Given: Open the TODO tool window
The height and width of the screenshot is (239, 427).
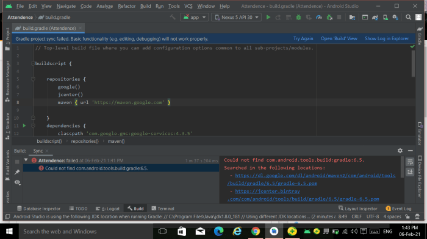Looking at the screenshot, I should (x=79, y=209).
